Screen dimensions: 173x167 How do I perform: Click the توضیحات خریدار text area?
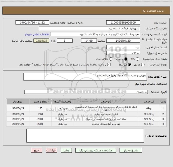pyautogui.click(x=85, y=136)
